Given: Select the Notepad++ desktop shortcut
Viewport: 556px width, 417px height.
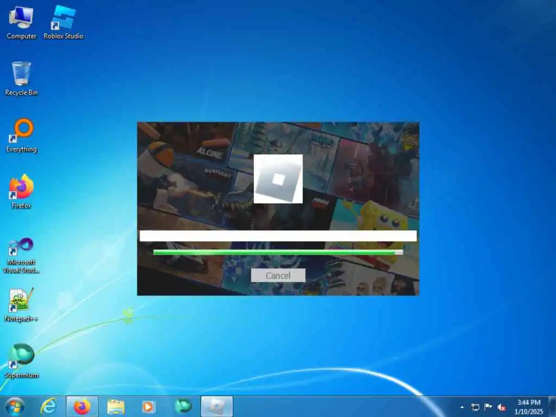Looking at the screenshot, I should pyautogui.click(x=21, y=305).
